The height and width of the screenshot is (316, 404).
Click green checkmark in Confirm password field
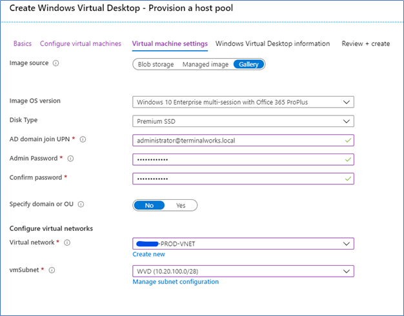pos(348,179)
